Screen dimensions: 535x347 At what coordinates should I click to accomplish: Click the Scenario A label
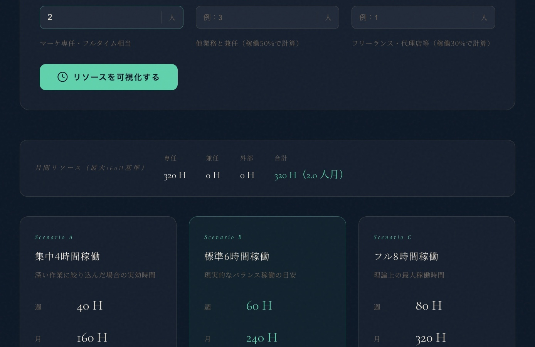tap(54, 237)
